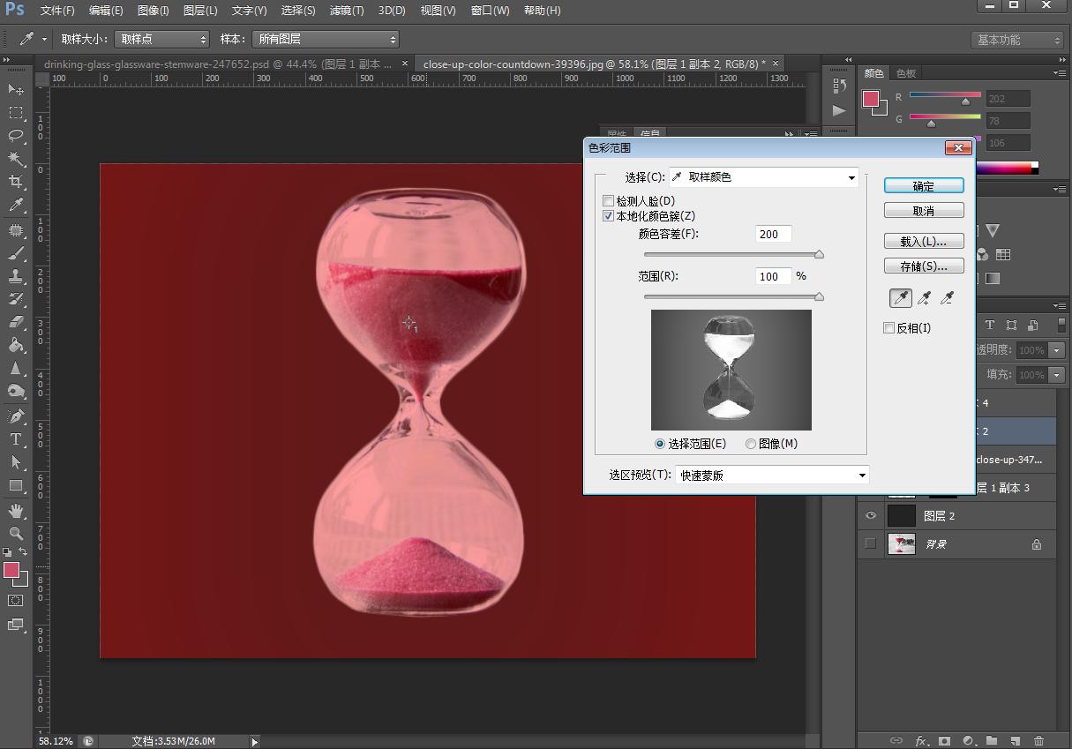Click the delete layer trash icon

(x=1038, y=741)
